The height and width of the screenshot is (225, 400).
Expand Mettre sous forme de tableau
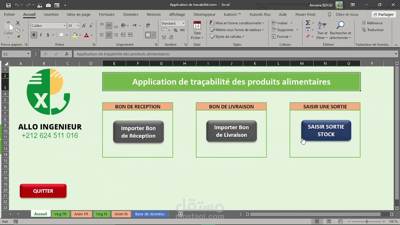coord(237,30)
